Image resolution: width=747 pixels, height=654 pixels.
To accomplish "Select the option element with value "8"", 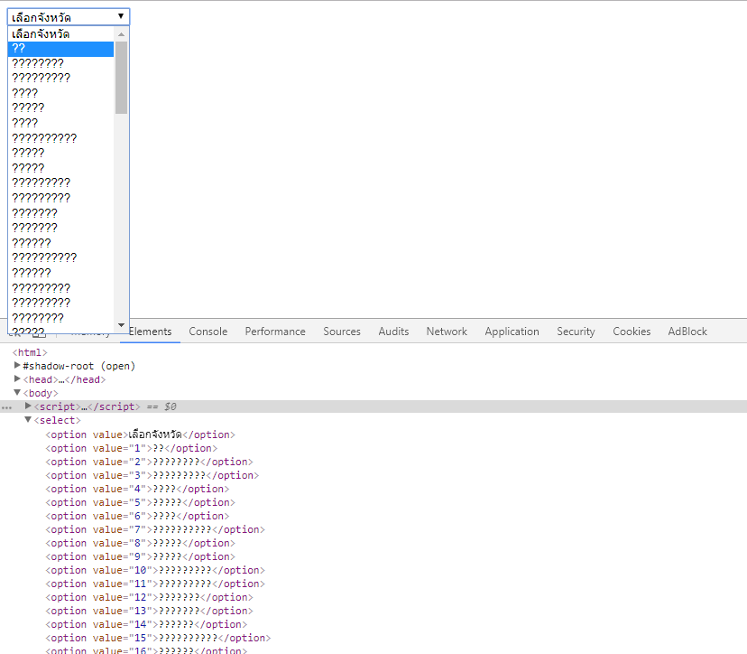I will point(141,543).
